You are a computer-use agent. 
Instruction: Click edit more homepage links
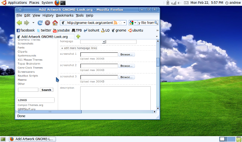click(x=79, y=48)
